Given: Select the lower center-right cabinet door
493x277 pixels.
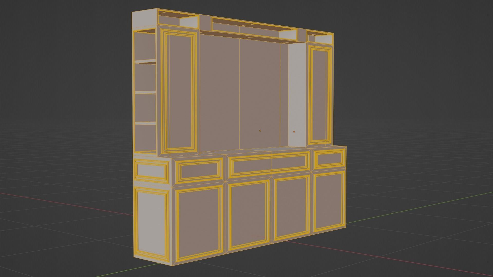Looking at the screenshot, I should click(x=291, y=207).
